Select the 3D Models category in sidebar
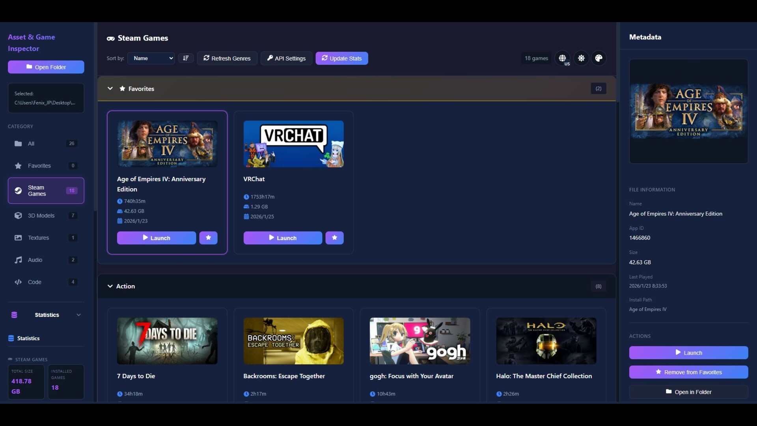 pos(46,216)
